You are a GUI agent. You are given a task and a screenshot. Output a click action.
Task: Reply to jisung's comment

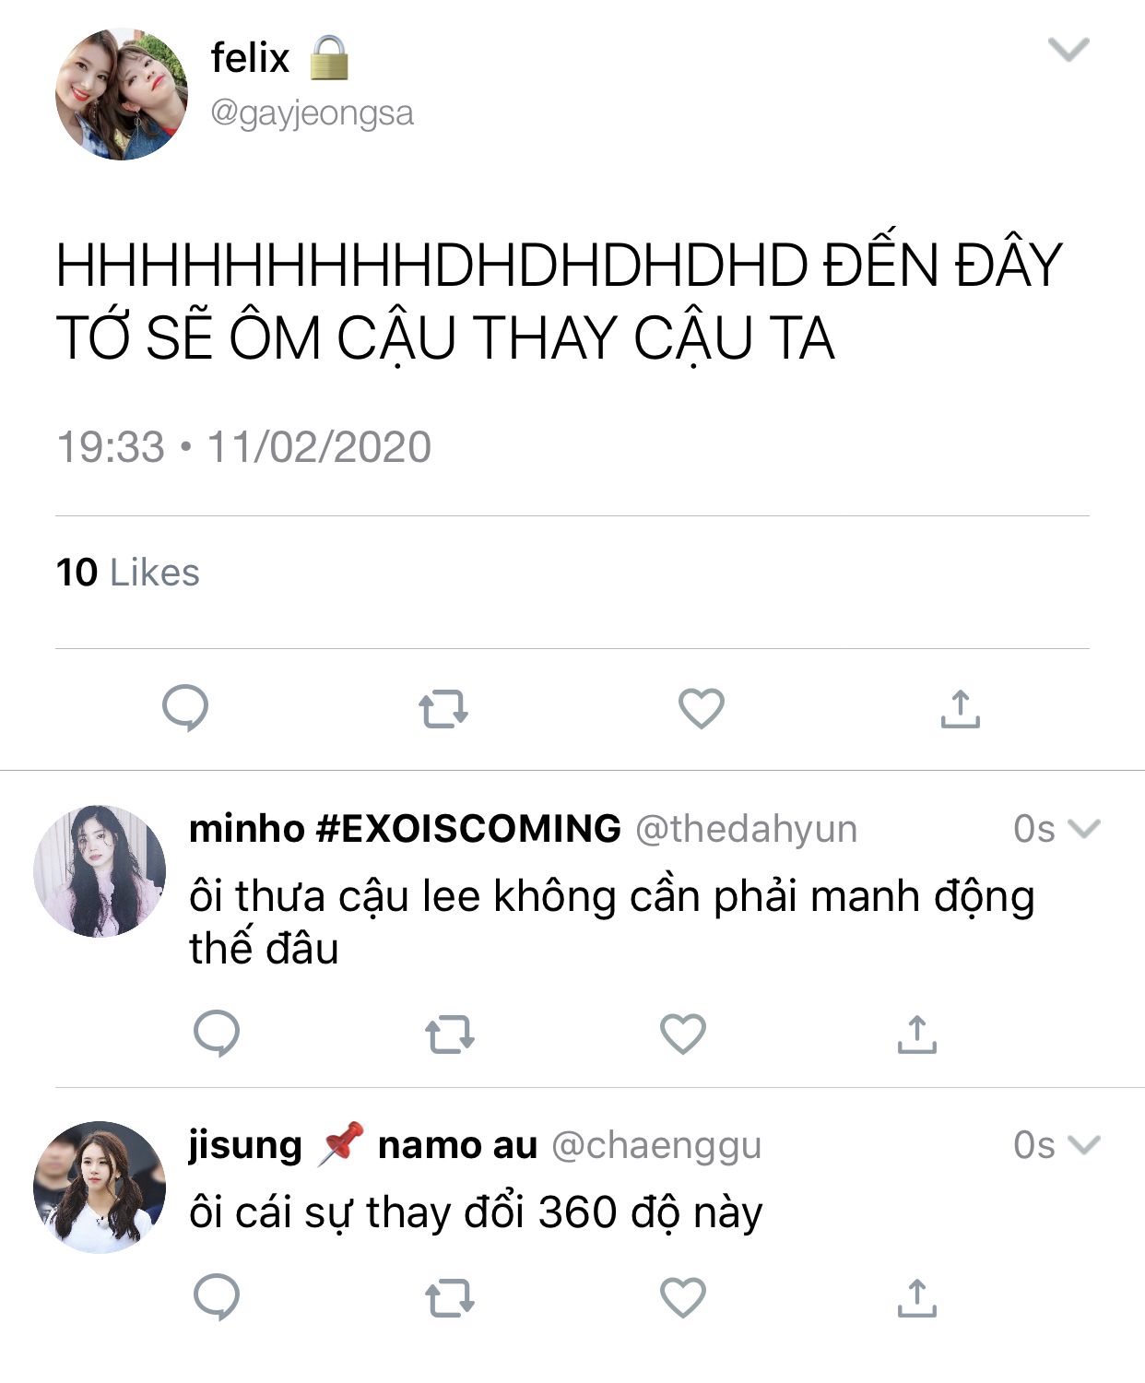click(217, 1297)
